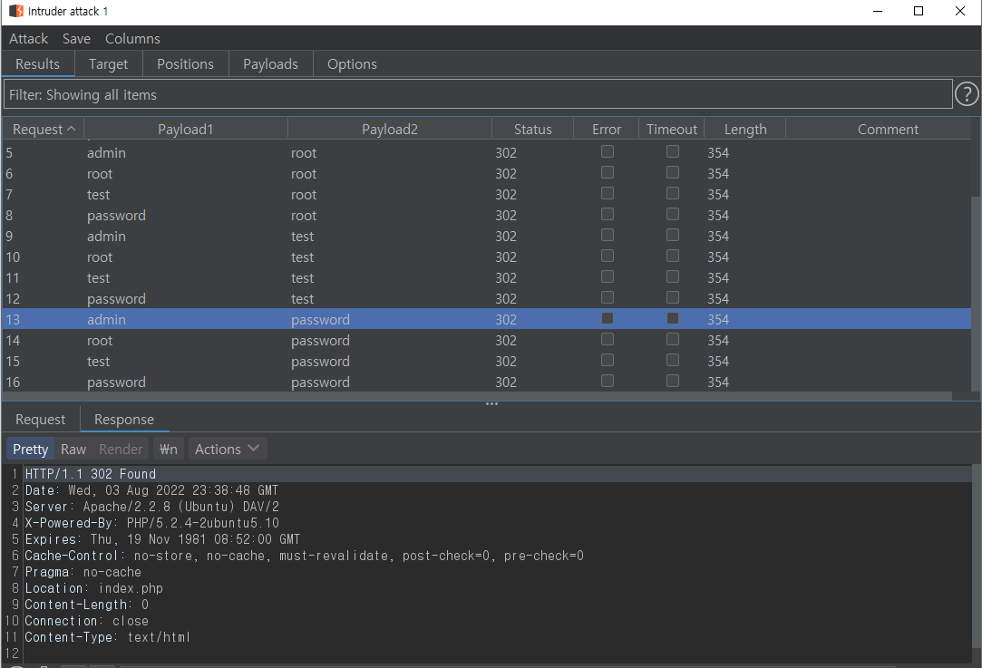The image size is (982, 668).
Task: Maximize the Intruder attack window
Action: click(919, 11)
